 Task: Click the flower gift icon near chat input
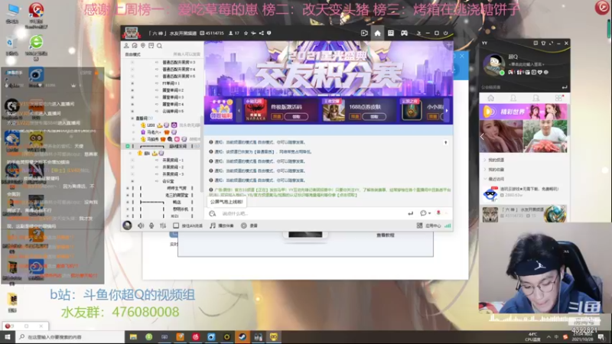coord(438,213)
